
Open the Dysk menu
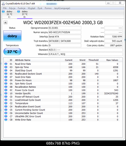[x=40, y=8]
